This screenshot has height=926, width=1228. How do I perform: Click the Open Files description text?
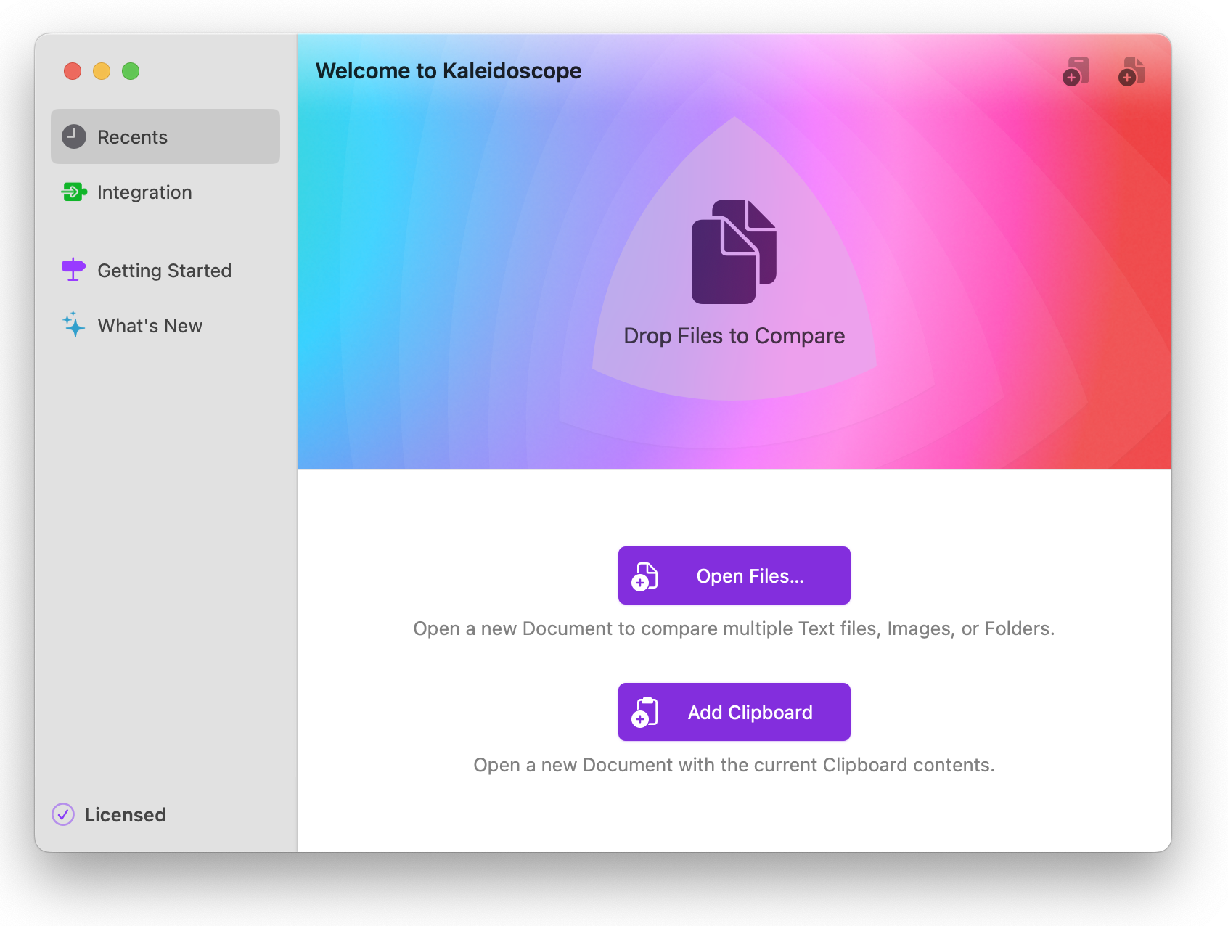pyautogui.click(x=734, y=628)
